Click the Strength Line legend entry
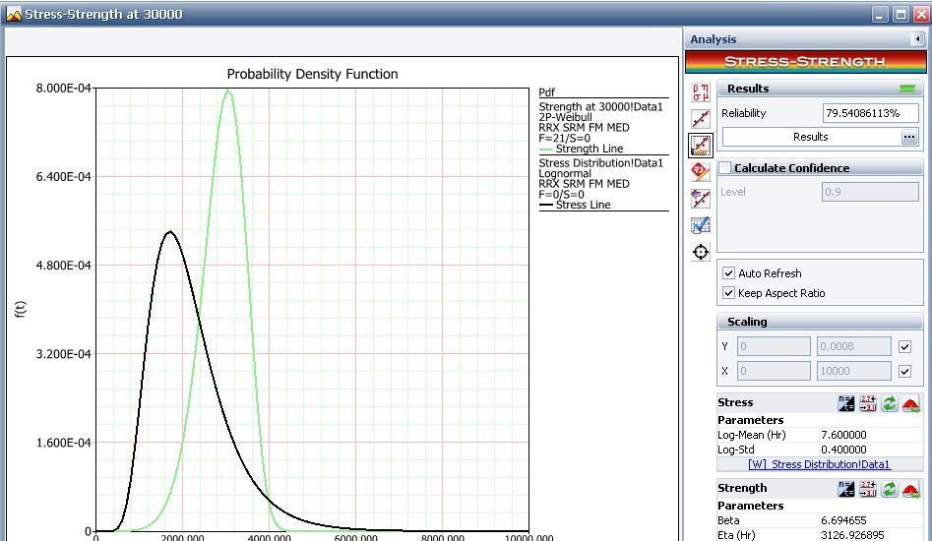 [x=581, y=149]
